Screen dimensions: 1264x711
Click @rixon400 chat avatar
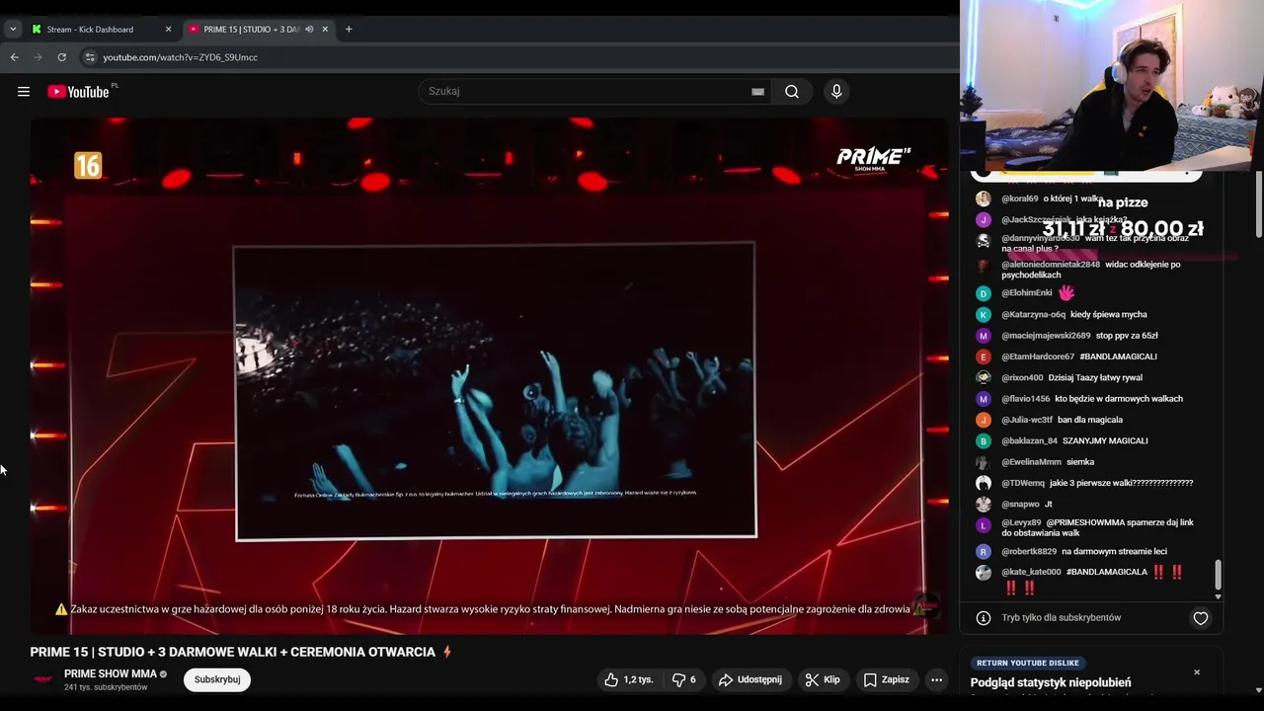tap(984, 378)
